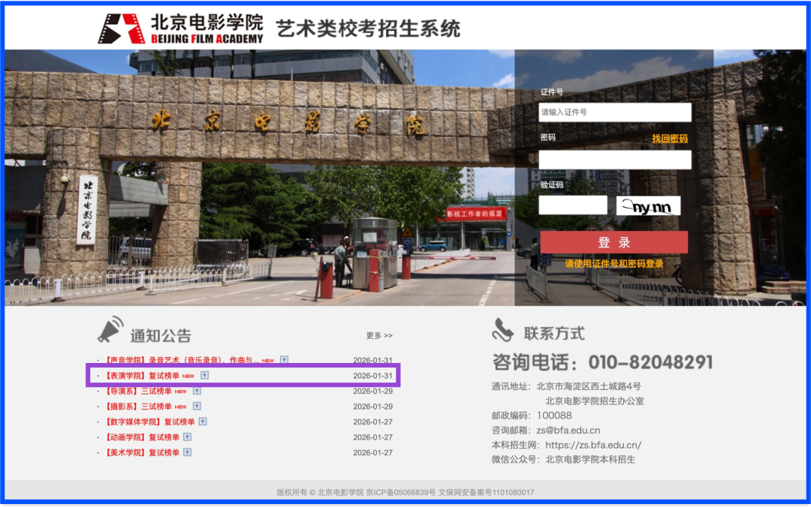The height and width of the screenshot is (507, 811).
Task: Click the pinned-top icon beside 动画学院 复试榜单
Action: (187, 436)
